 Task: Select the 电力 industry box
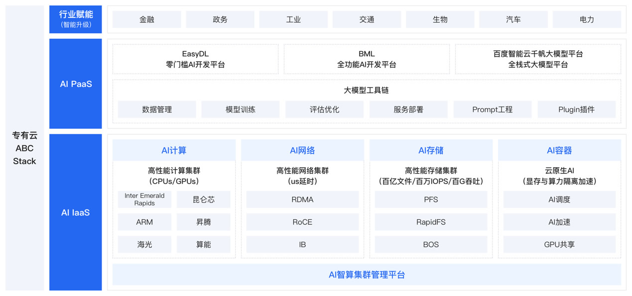point(587,19)
